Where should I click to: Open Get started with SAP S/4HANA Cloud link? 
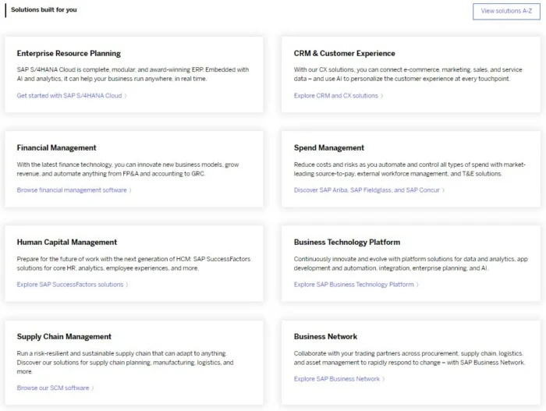[x=69, y=95]
